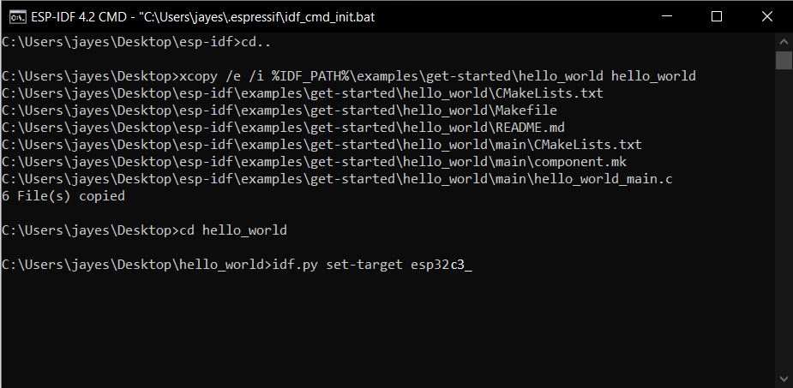This screenshot has height=388, width=793.
Task: Click the '6 File(s) copied' output line
Action: (x=63, y=196)
